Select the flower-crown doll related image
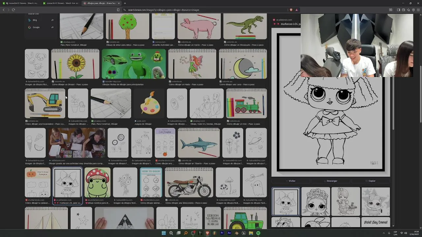 tap(316, 201)
